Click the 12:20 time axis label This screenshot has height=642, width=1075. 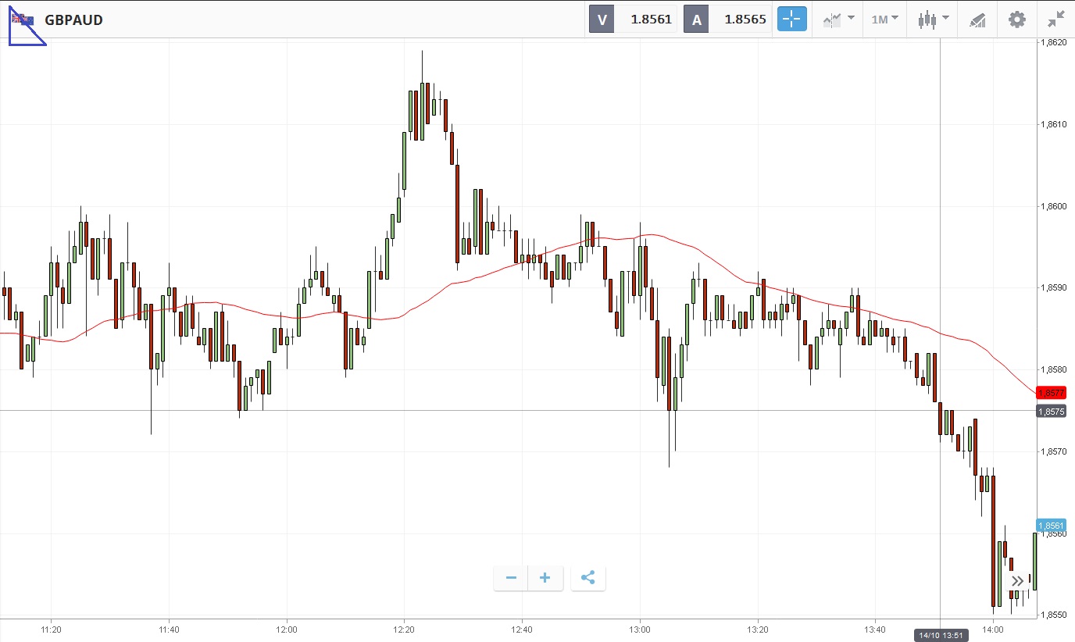tap(404, 630)
